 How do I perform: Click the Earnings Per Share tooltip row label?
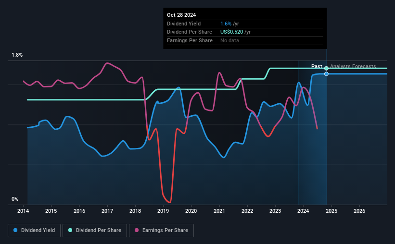(x=190, y=40)
